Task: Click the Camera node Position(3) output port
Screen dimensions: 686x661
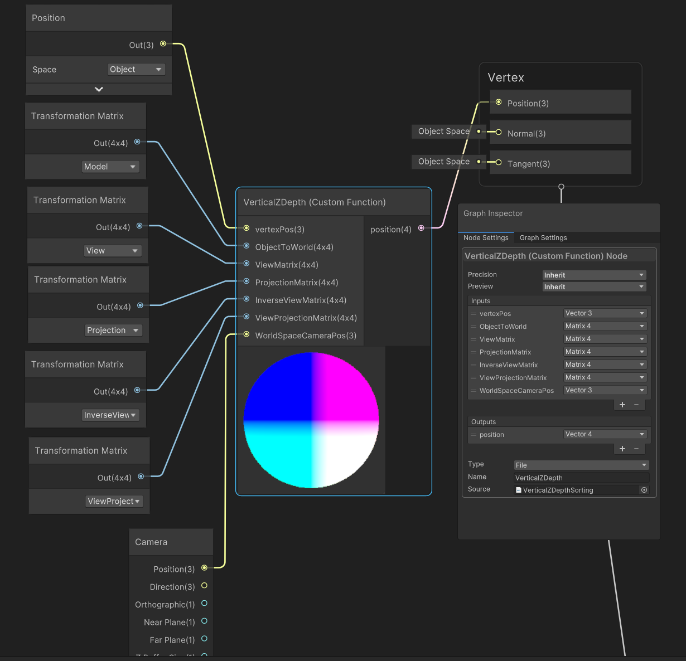Action: point(204,567)
